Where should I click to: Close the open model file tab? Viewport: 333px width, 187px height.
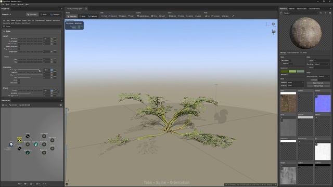click(x=86, y=9)
